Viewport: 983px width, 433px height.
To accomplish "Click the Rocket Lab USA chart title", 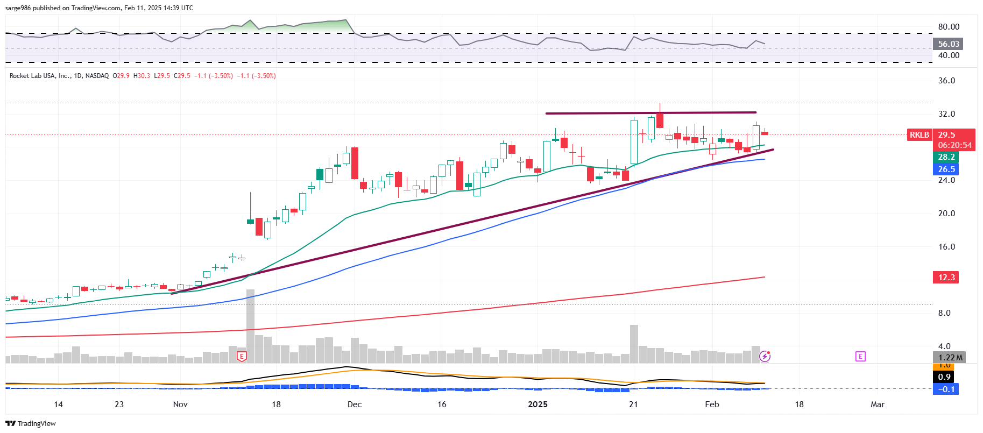I will pos(59,76).
